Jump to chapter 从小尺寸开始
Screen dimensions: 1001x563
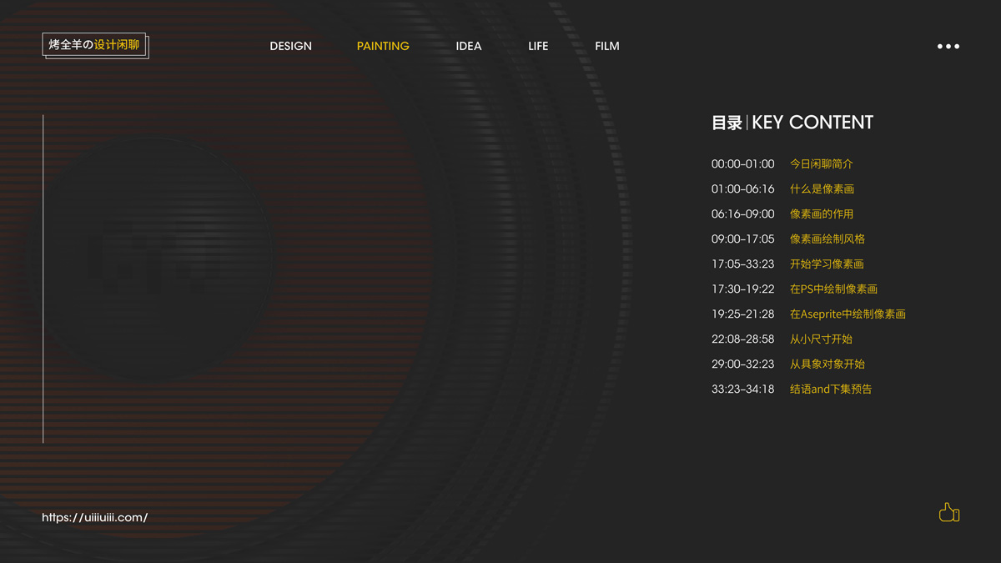point(821,339)
